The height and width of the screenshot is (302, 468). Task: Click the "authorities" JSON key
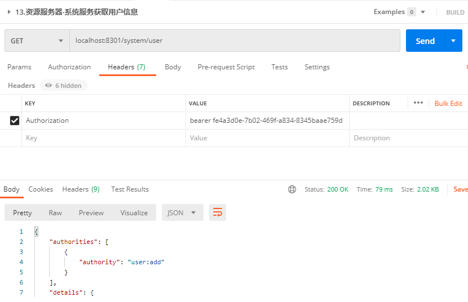[x=73, y=242]
